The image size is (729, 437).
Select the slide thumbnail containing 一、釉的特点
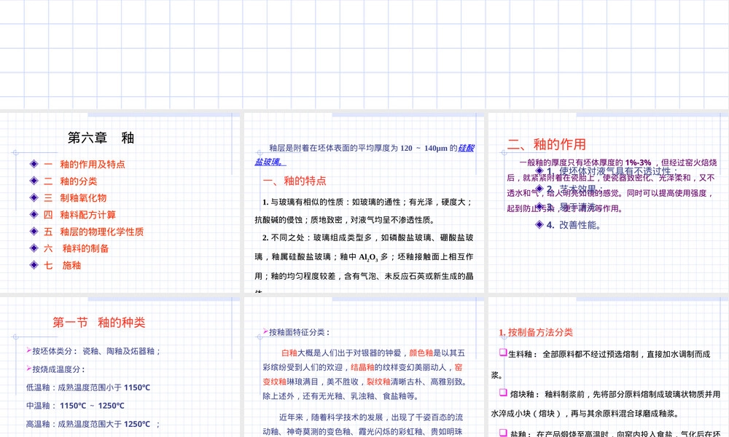[364, 202]
